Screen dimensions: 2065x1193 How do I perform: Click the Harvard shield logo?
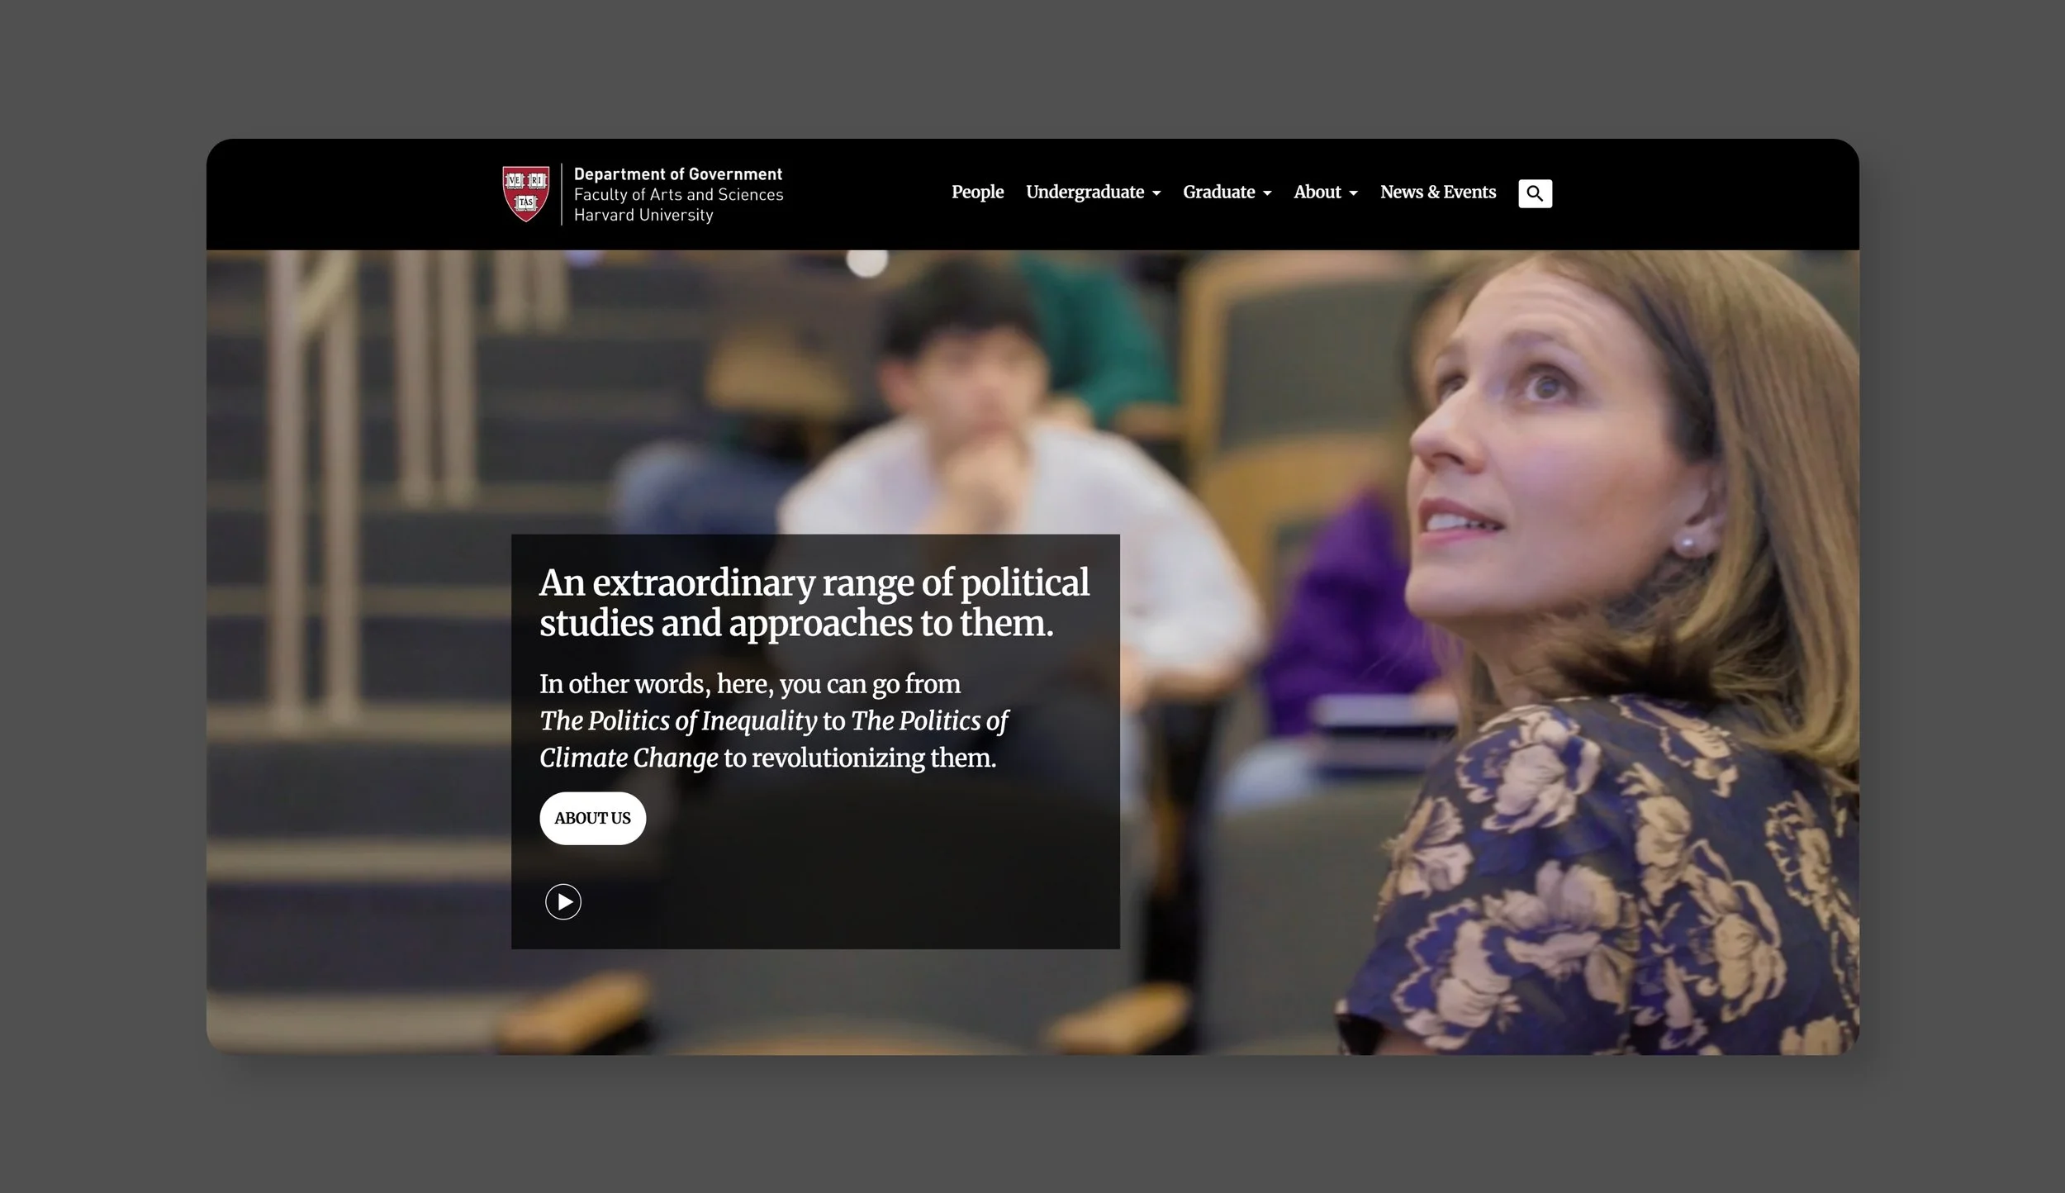pos(526,193)
